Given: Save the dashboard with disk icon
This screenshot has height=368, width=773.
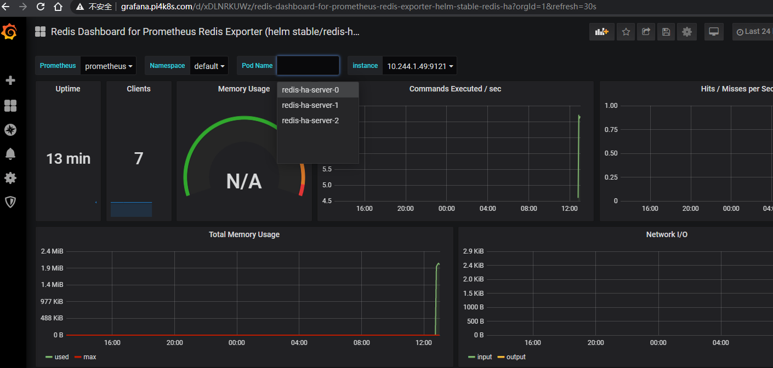Looking at the screenshot, I should pyautogui.click(x=666, y=32).
